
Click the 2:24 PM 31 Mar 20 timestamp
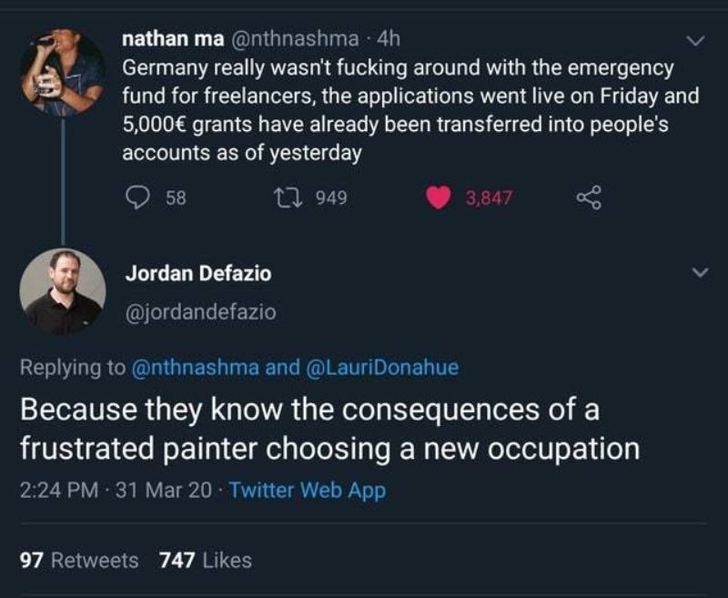[x=116, y=490]
